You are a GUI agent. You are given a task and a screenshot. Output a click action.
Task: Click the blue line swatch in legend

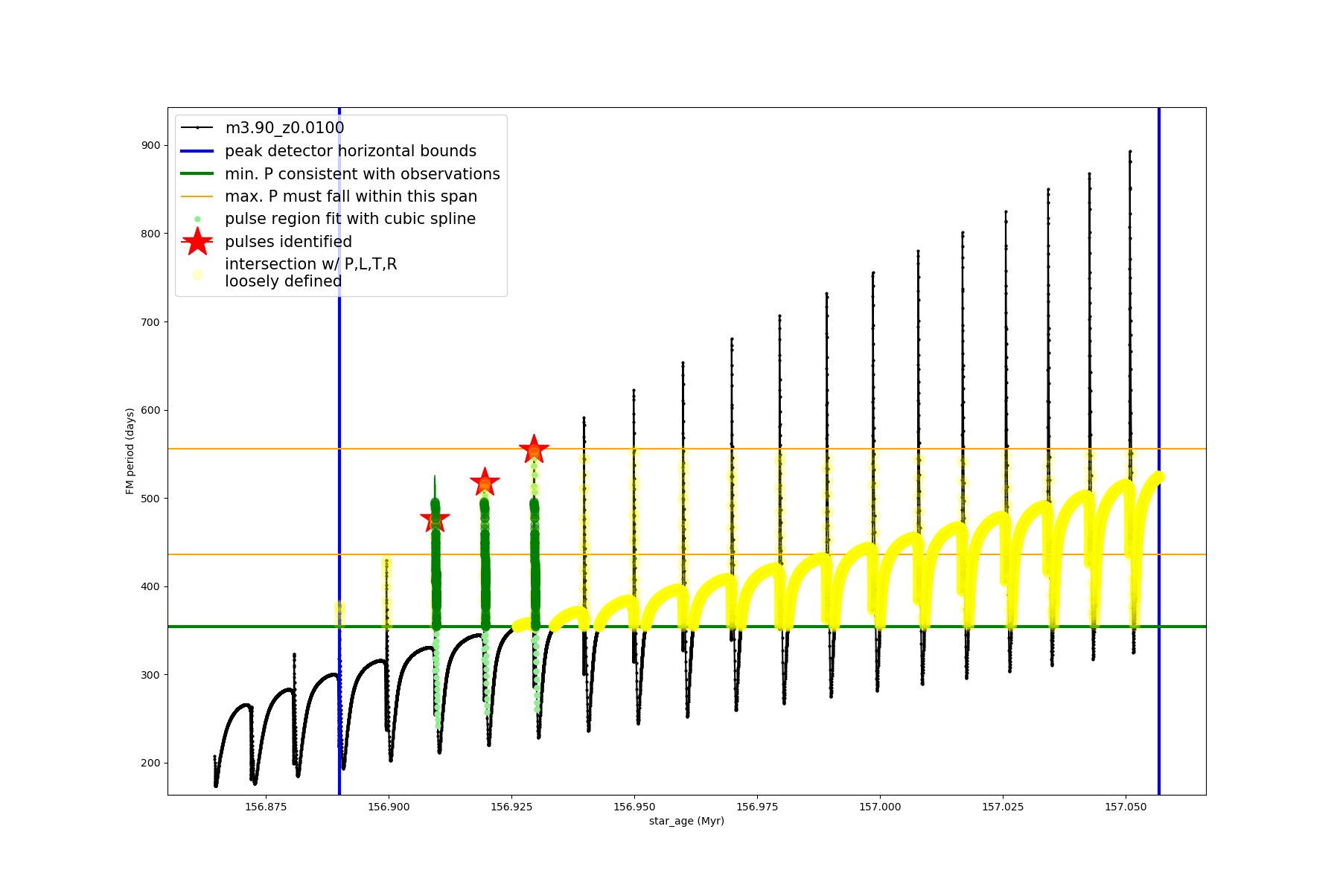point(197,151)
